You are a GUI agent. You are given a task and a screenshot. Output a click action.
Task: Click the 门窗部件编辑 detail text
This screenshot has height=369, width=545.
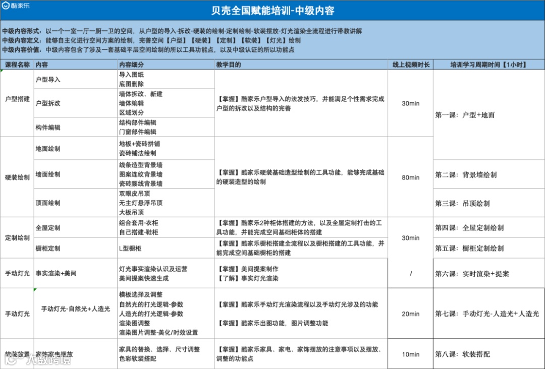click(x=138, y=132)
